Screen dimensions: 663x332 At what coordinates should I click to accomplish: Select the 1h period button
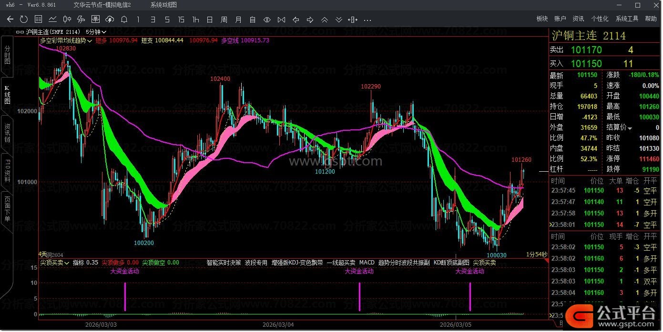coord(195,20)
